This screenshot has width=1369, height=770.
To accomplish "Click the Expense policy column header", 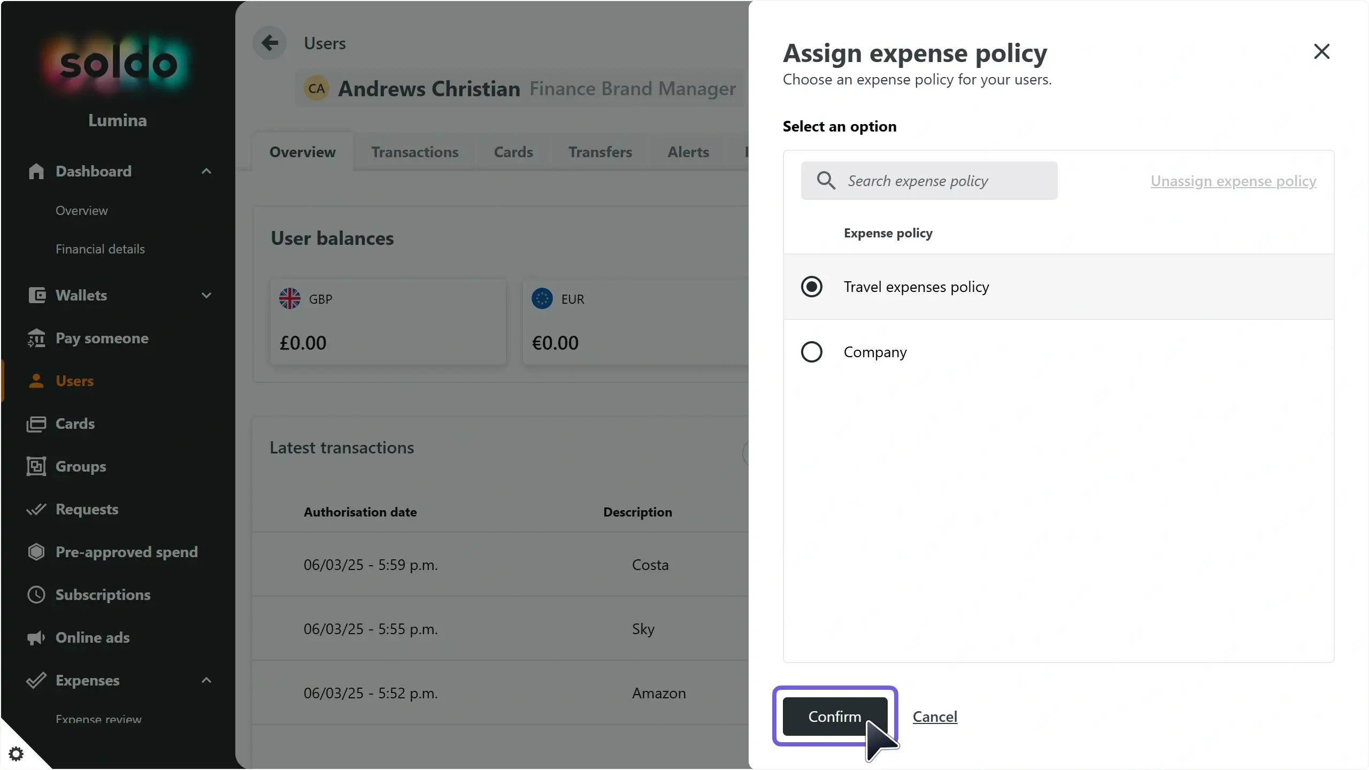I will tap(888, 233).
